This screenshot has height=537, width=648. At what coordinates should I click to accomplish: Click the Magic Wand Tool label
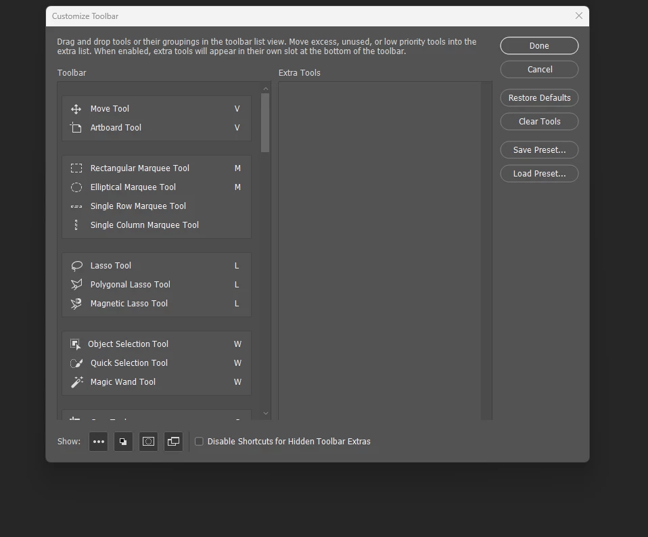(122, 382)
